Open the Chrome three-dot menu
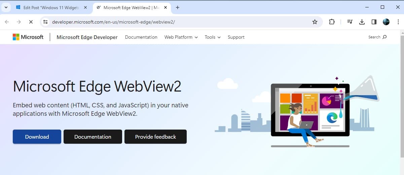404x175 pixels. pos(398,22)
